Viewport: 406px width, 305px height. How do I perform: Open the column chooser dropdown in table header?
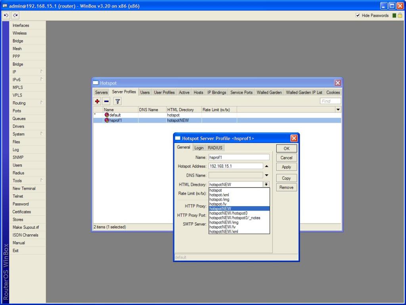(338, 110)
